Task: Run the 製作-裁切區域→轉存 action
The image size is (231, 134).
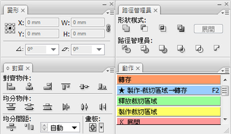Action: pos(169,90)
